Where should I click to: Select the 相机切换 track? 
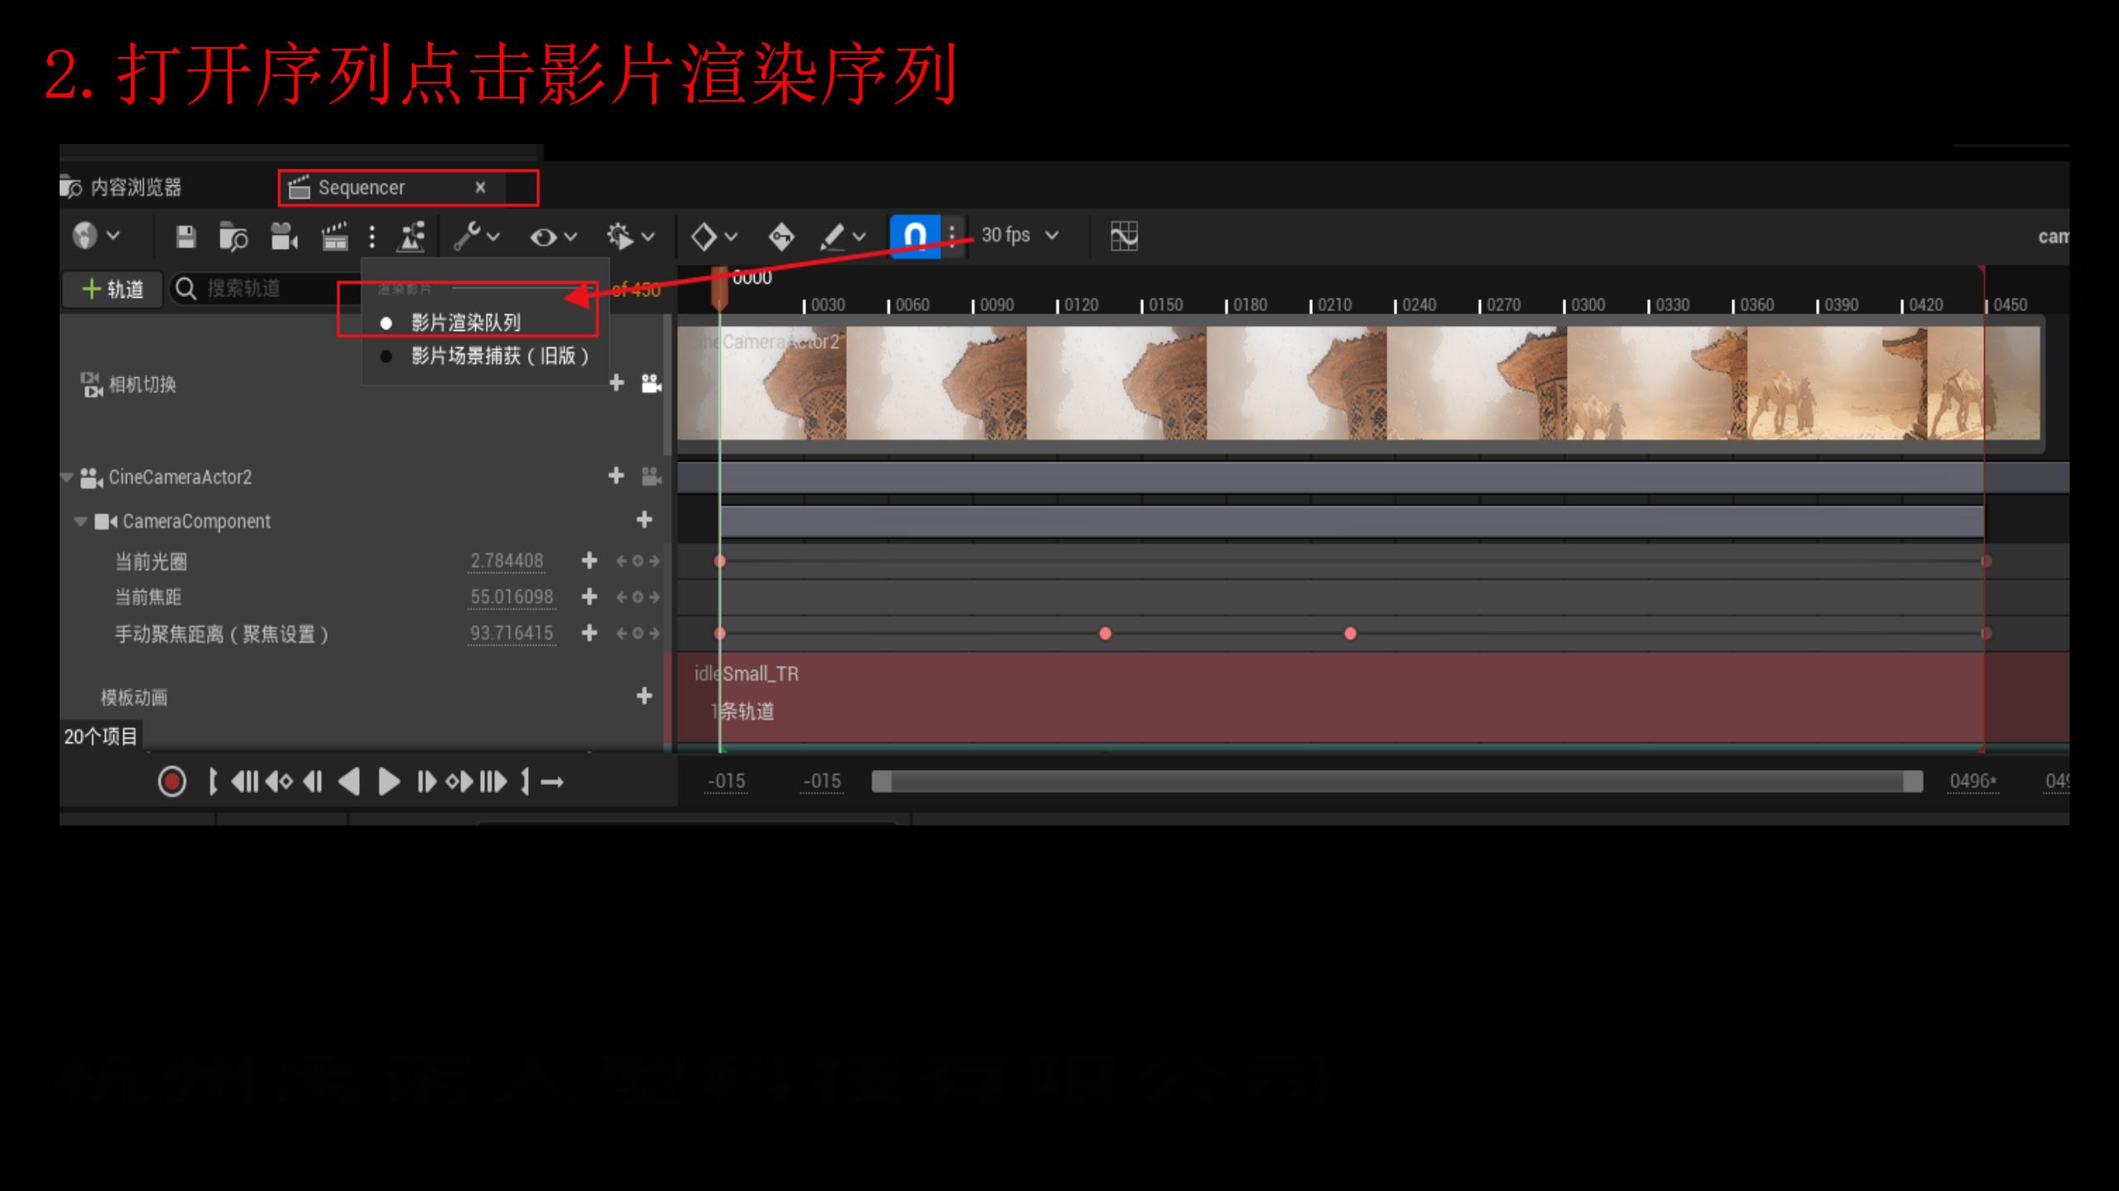point(142,385)
